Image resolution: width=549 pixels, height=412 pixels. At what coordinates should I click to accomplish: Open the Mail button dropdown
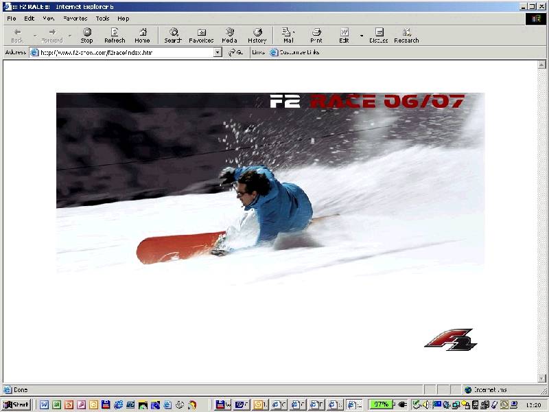[294, 32]
